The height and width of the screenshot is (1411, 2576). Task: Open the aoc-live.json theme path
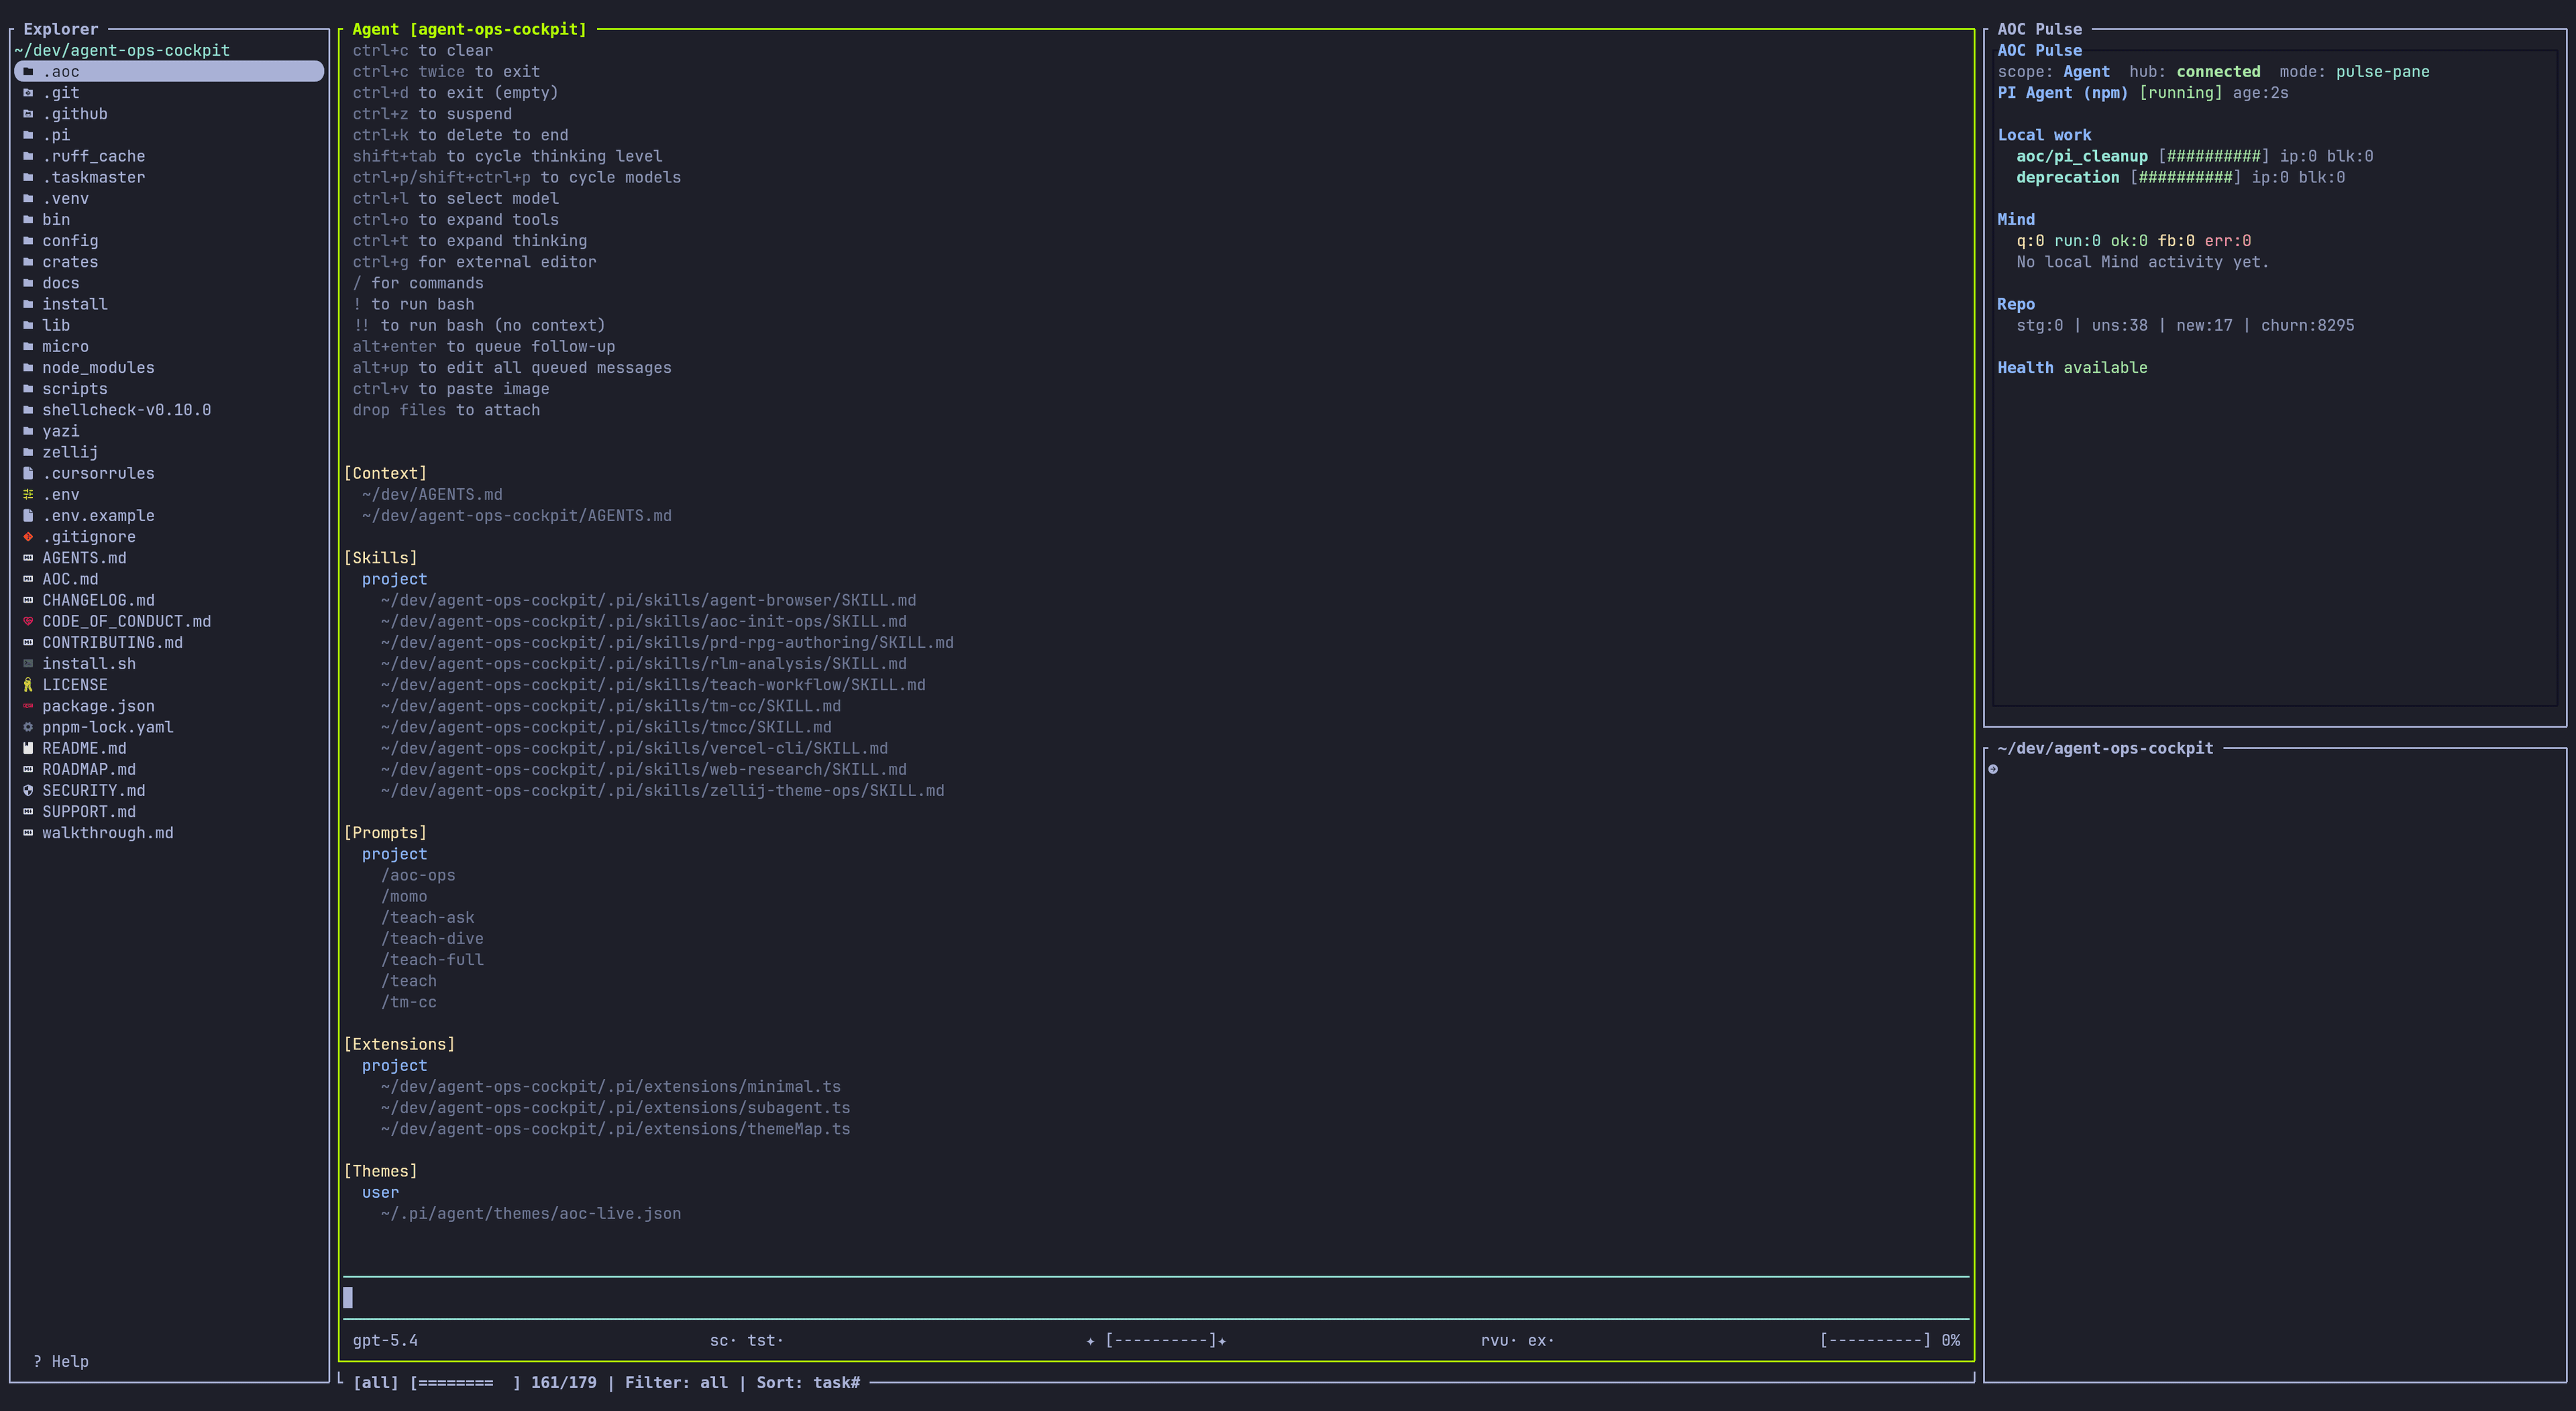click(530, 1213)
